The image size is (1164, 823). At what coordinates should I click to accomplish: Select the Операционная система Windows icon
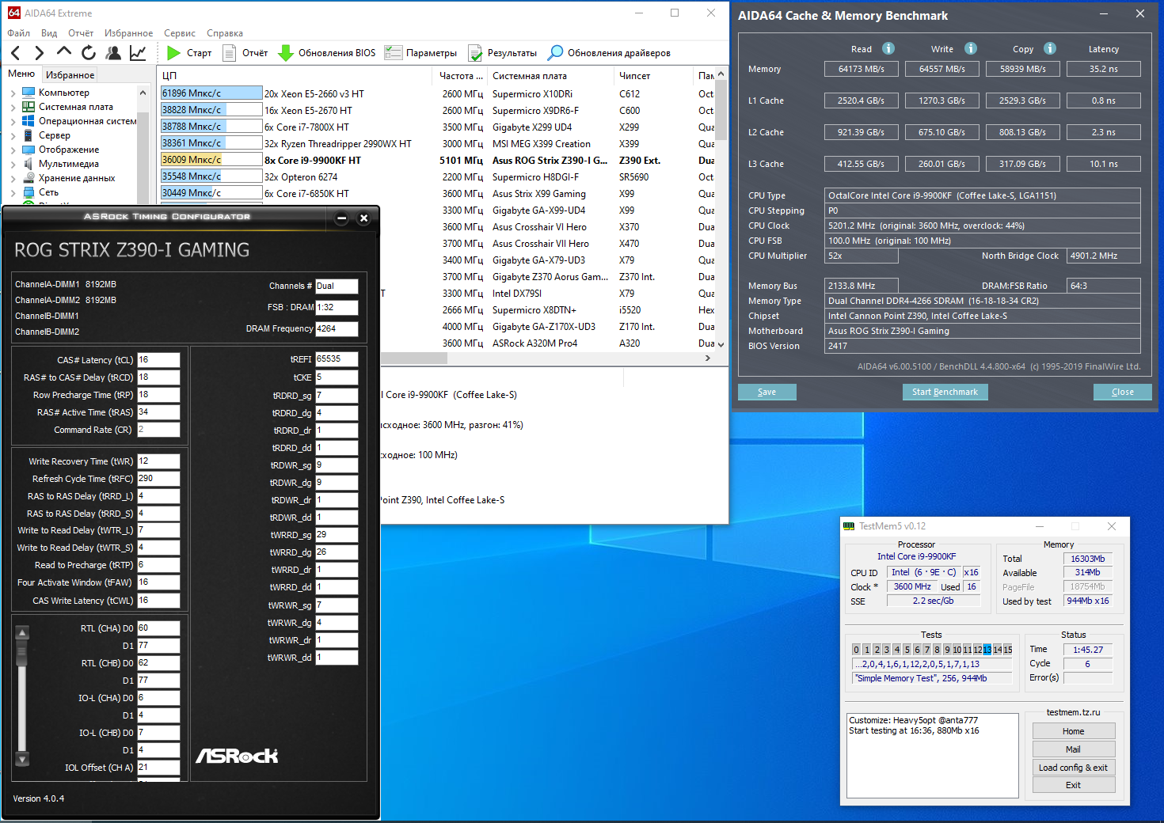tap(29, 121)
